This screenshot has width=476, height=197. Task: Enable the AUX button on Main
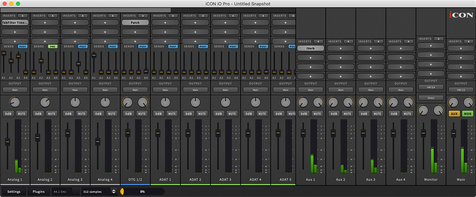(454, 114)
